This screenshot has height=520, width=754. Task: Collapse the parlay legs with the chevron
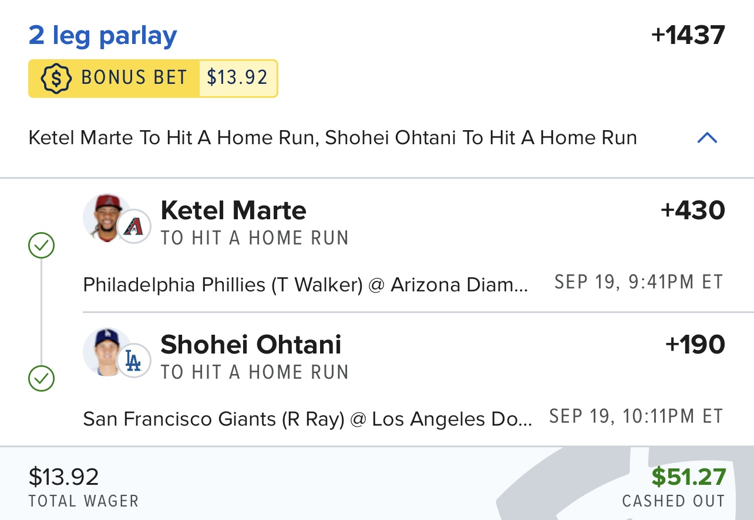(x=707, y=138)
